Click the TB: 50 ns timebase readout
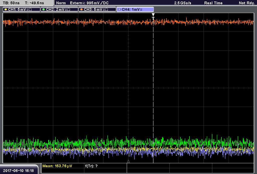Viewport: 257px width, 174px height. 11,3
